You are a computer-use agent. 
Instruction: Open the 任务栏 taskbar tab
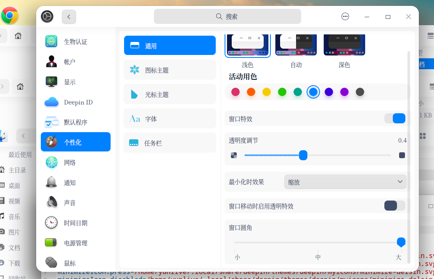coord(169,143)
